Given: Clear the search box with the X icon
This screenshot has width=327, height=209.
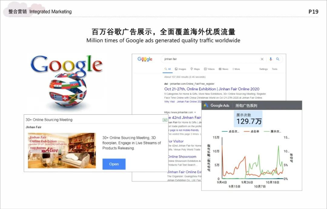Looking at the screenshot, I should [262, 59].
